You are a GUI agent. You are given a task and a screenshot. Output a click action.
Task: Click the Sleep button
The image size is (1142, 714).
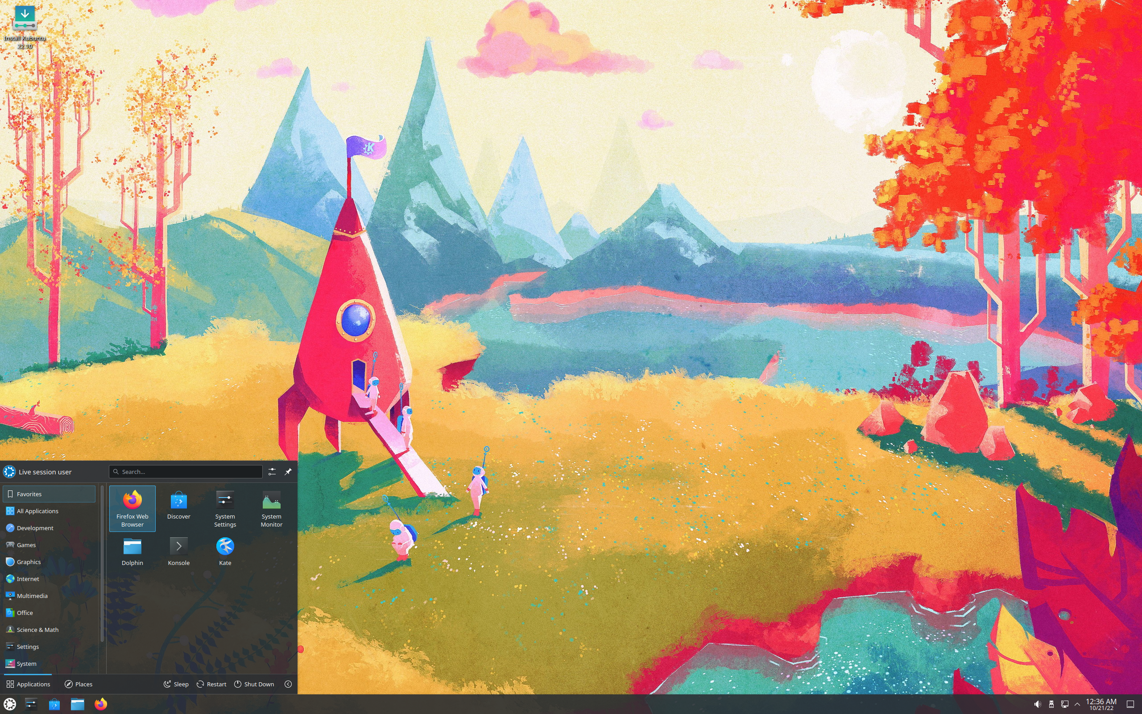[176, 684]
